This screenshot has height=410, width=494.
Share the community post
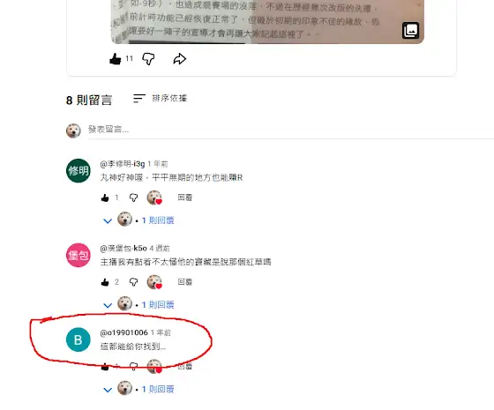click(180, 59)
